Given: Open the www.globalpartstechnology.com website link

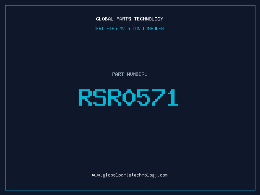Looking at the screenshot, I should click(130, 175).
